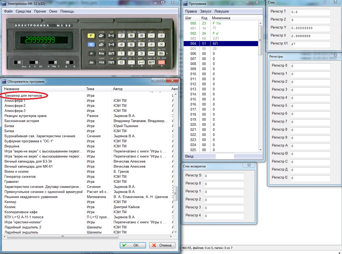Sort program list by Автор column
This screenshot has width=342, height=254.
(x=141, y=89)
